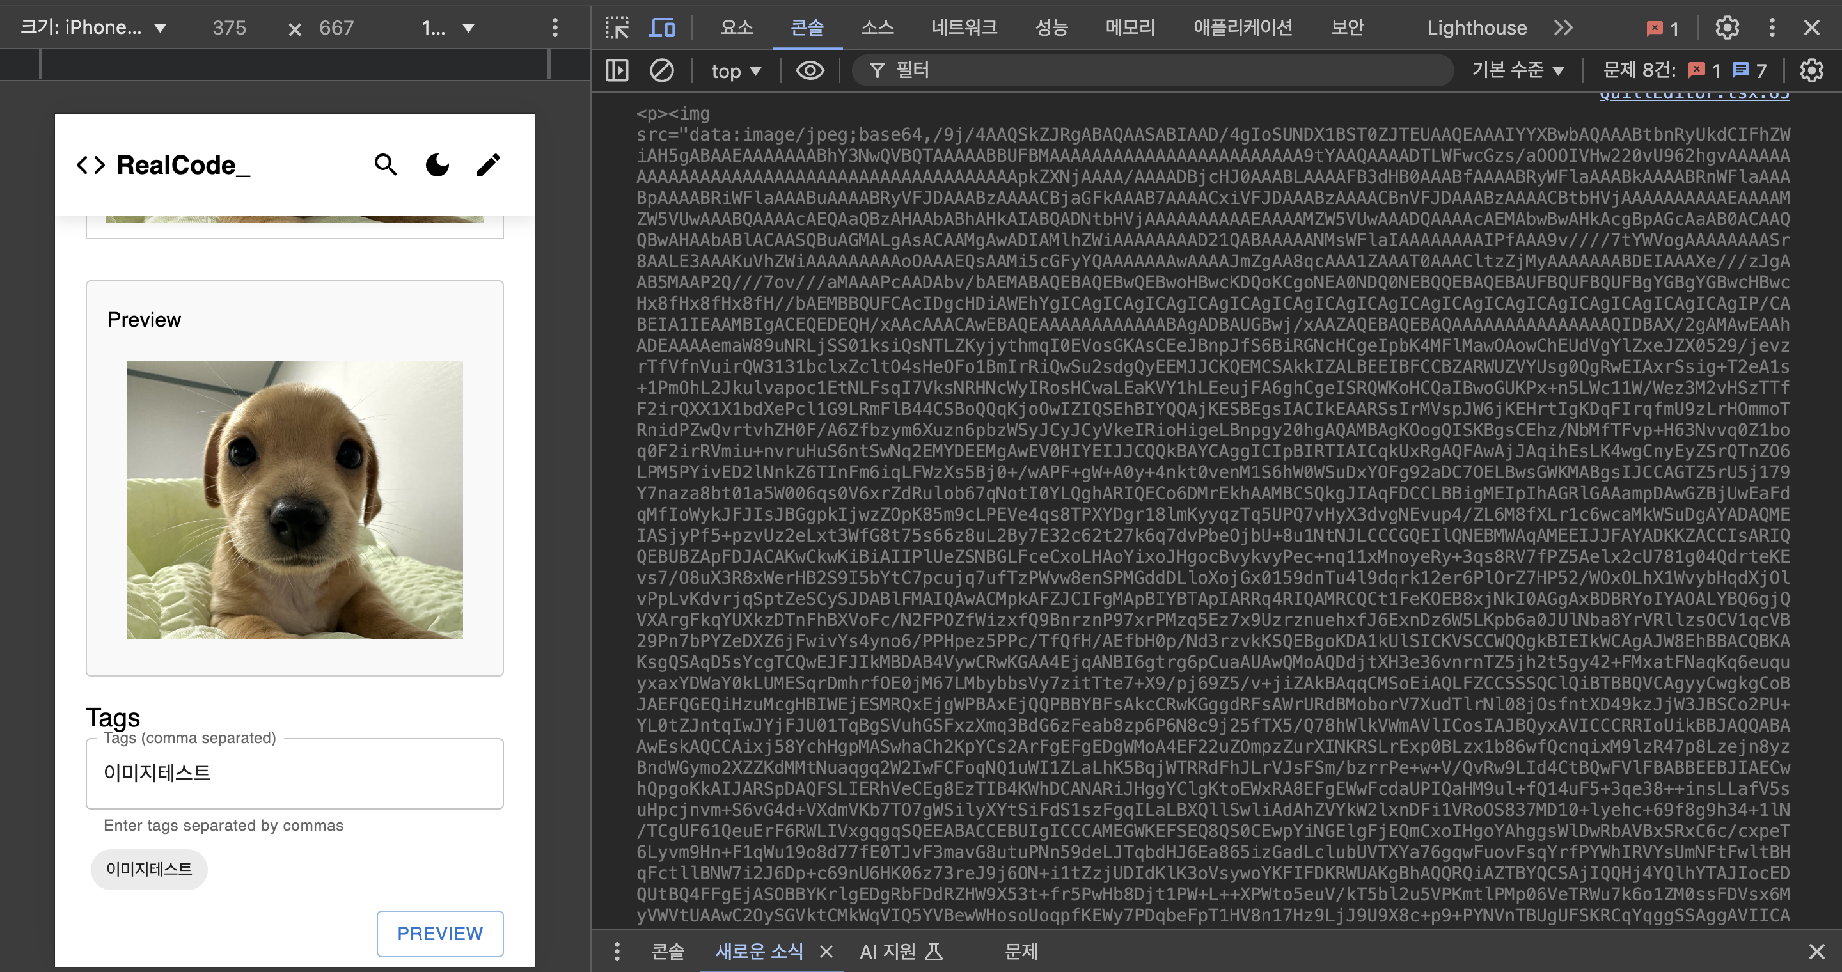This screenshot has width=1842, height=972.
Task: Open console settings gear icon
Action: click(x=1811, y=70)
